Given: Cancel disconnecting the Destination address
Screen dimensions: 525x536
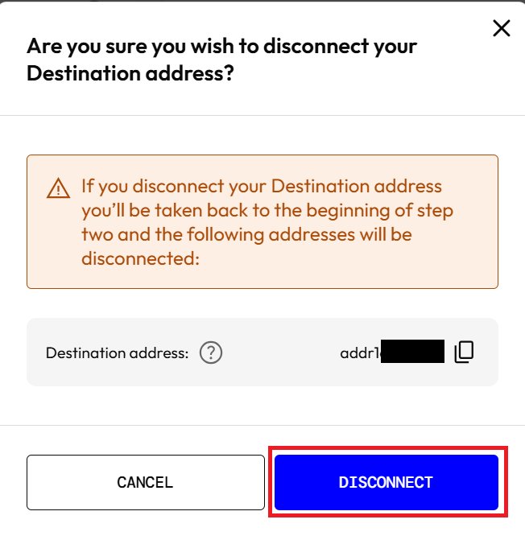Looking at the screenshot, I should [x=146, y=482].
